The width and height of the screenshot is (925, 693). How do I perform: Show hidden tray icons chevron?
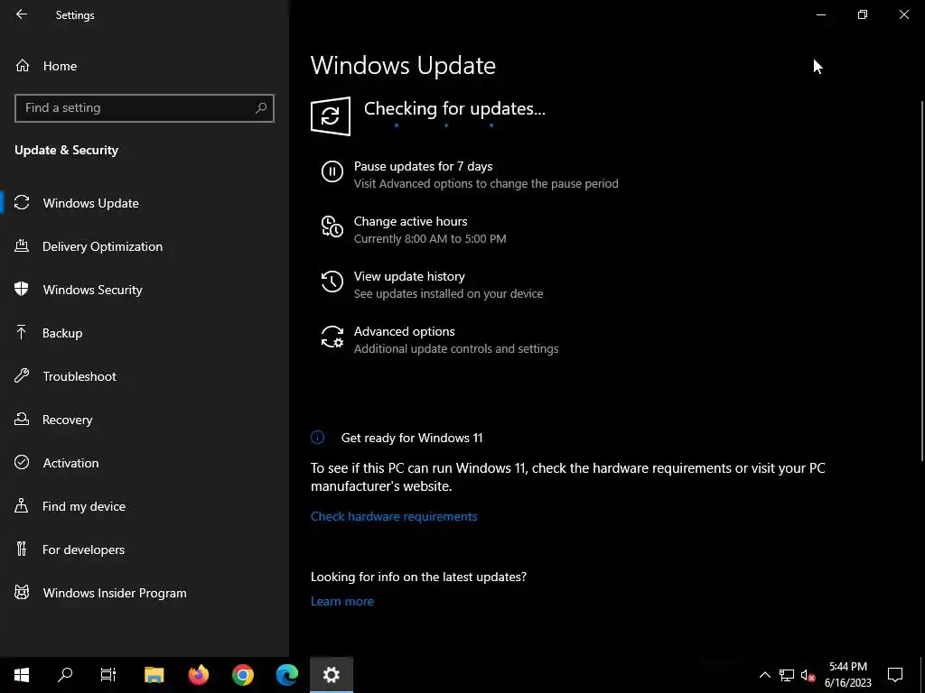(x=764, y=675)
